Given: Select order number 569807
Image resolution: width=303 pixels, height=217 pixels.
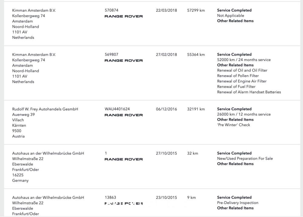Looking at the screenshot, I should [112, 55].
